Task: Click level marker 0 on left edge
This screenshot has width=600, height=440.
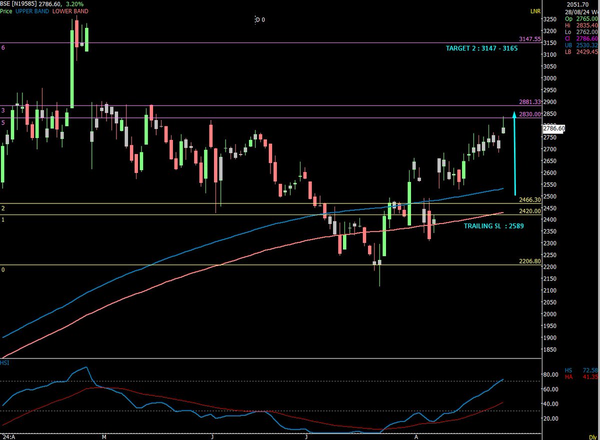Action: [3, 269]
